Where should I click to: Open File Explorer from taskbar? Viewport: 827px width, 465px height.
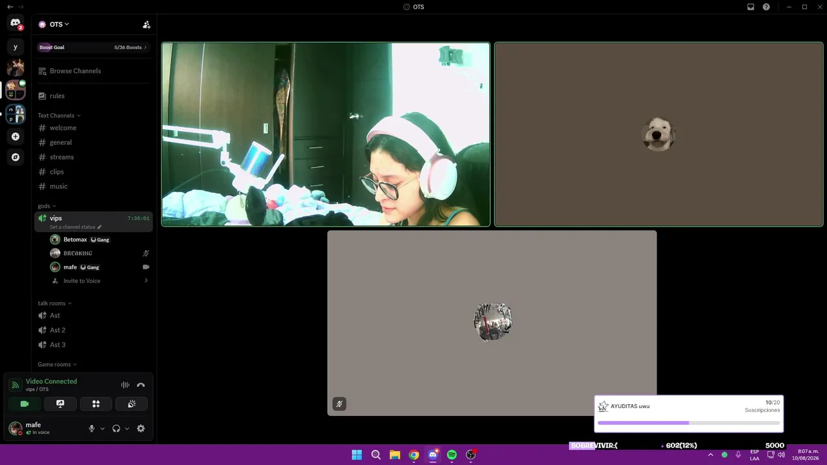coord(395,455)
